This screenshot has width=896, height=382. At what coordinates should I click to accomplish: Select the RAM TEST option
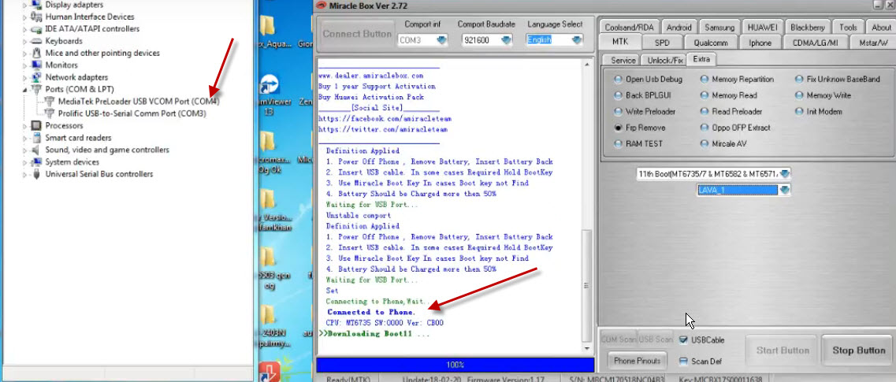point(618,144)
